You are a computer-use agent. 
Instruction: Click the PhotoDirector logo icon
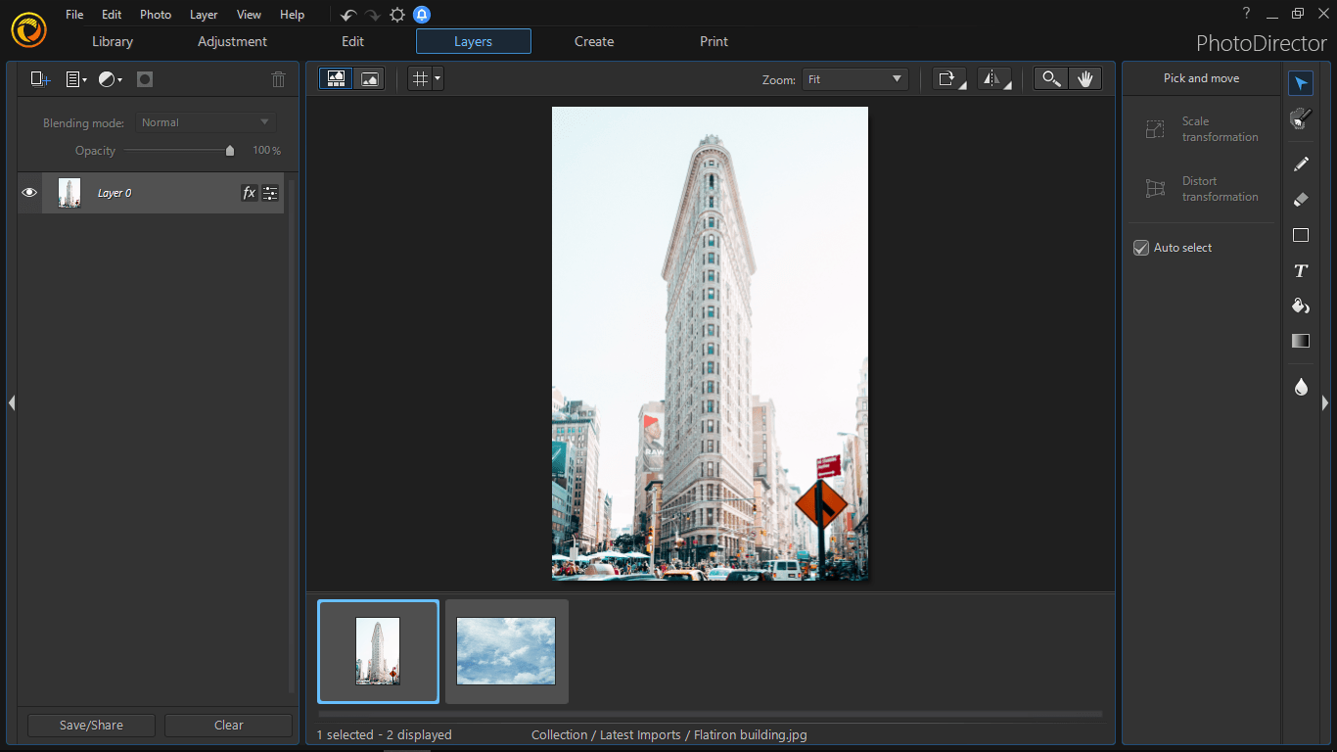point(29,29)
